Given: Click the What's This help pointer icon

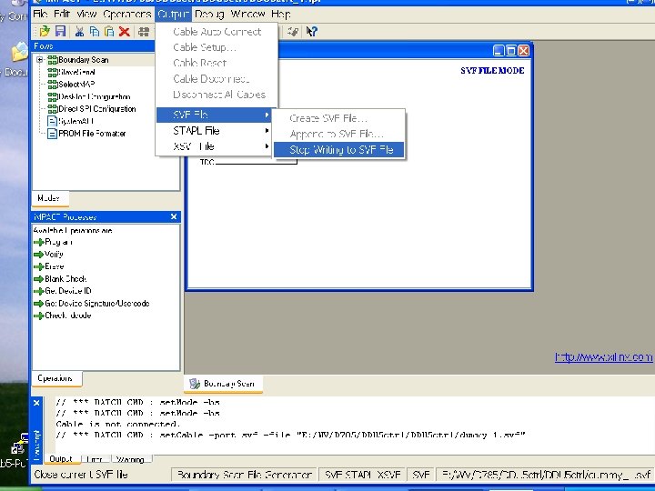Looking at the screenshot, I should click(312, 31).
